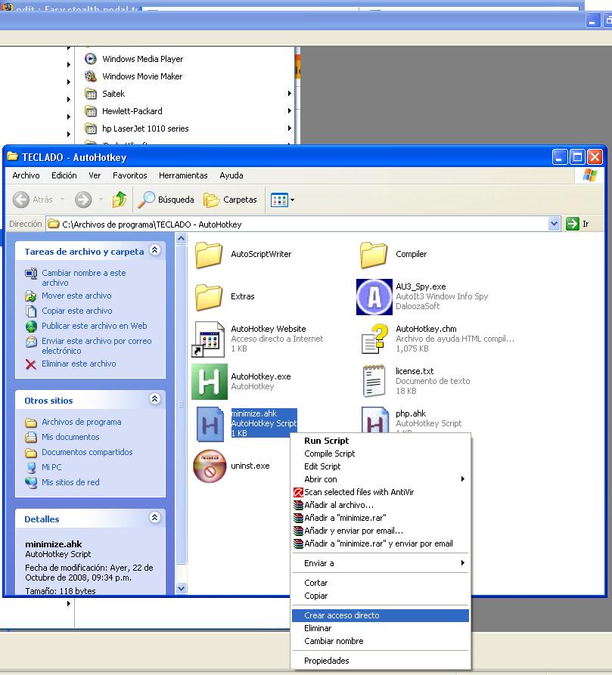The height and width of the screenshot is (675, 612).
Task: Open Archivos de programa in Otros sitios
Action: (82, 422)
